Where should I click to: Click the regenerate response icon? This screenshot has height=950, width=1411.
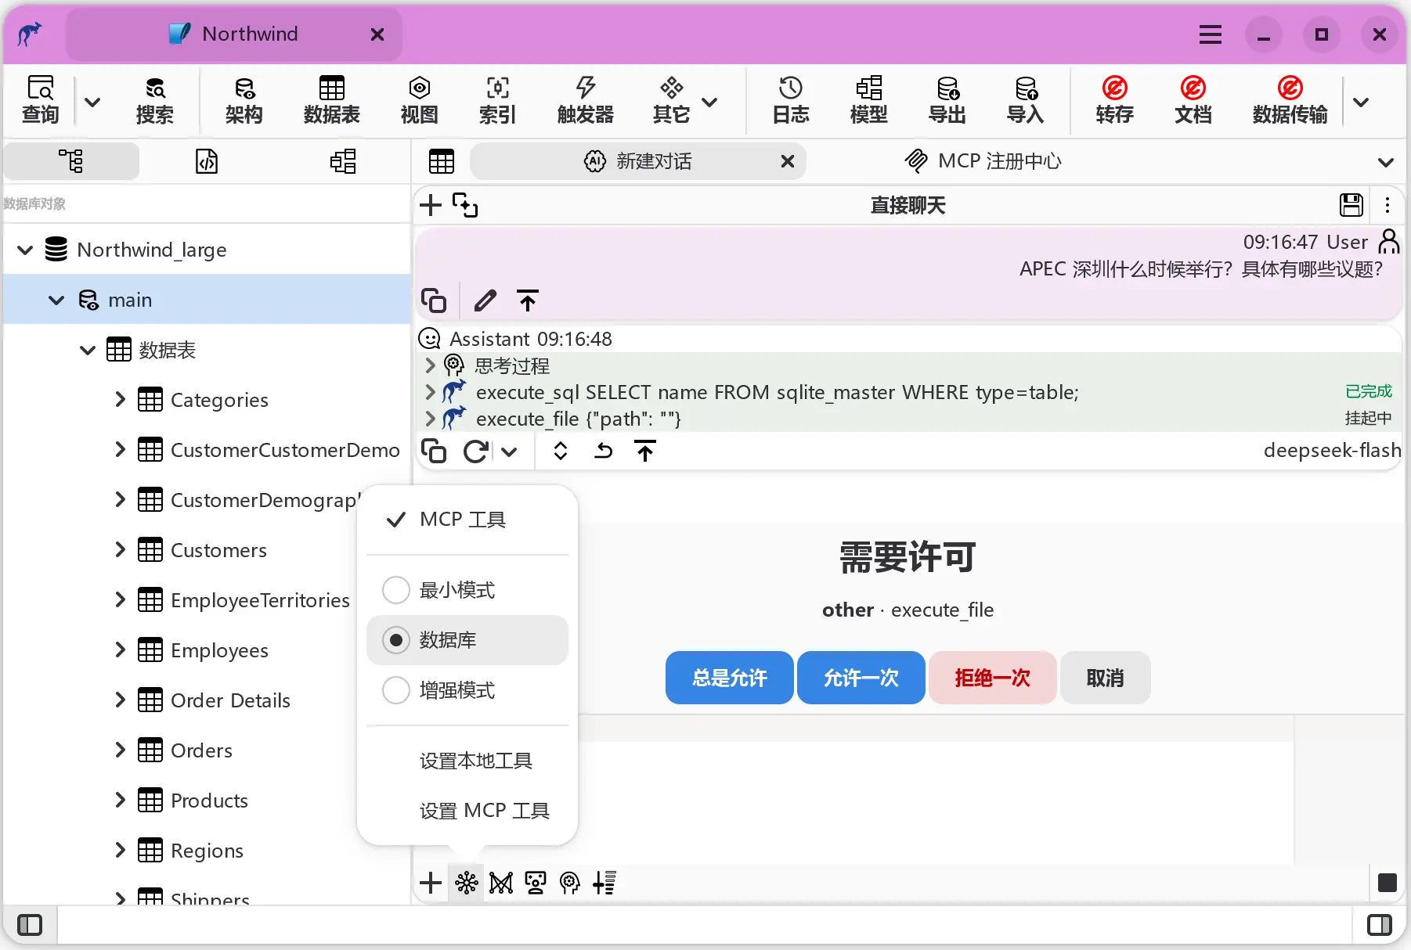click(475, 452)
